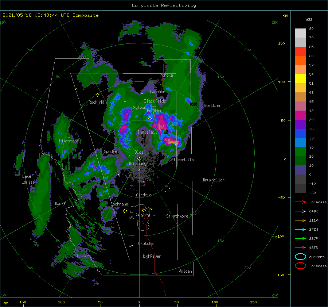Viewport: 328px width, 307px height.
Task: Click the Strathmore label
Action: click(x=177, y=216)
